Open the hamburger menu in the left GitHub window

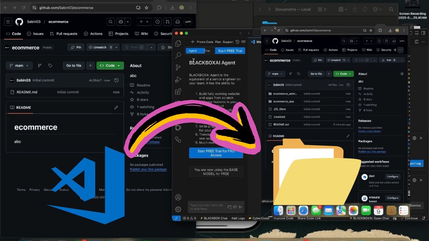8,22
